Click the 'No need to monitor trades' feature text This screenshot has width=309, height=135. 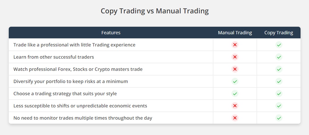[83, 118]
